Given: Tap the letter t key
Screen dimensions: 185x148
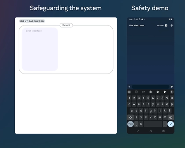Looking at the screenshot, I should click(148, 104).
